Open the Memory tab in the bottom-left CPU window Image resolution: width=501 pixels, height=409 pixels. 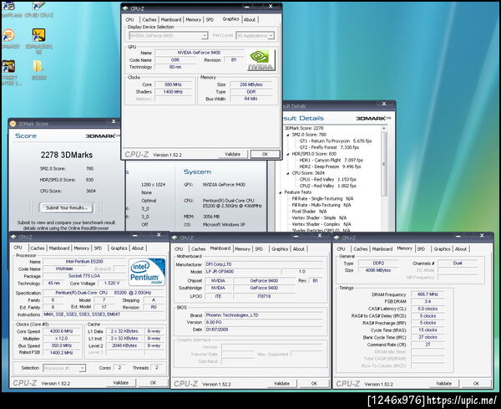click(x=82, y=248)
